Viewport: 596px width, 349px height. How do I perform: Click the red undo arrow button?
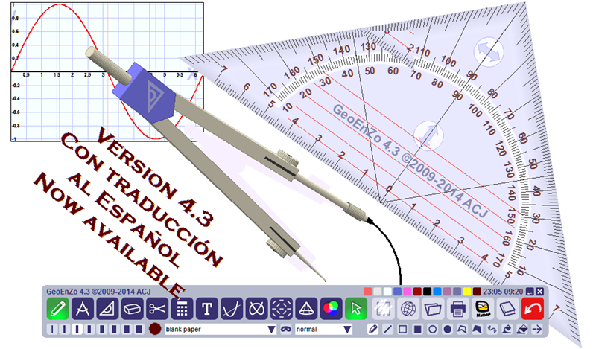[533, 308]
